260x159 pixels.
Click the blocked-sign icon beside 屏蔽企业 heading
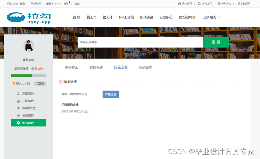coord(61,82)
